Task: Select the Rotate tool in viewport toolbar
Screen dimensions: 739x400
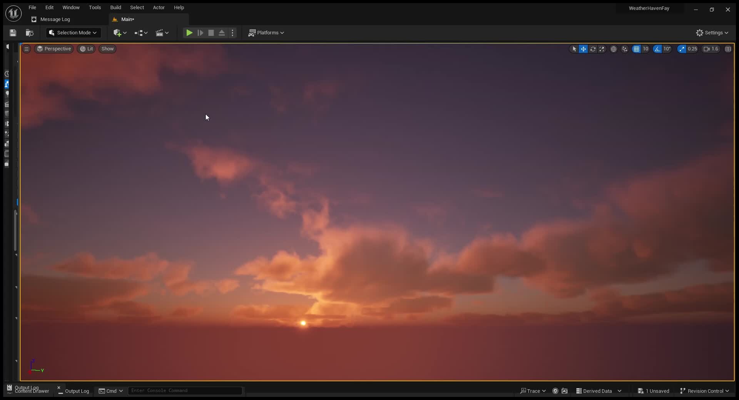Action: (593, 49)
